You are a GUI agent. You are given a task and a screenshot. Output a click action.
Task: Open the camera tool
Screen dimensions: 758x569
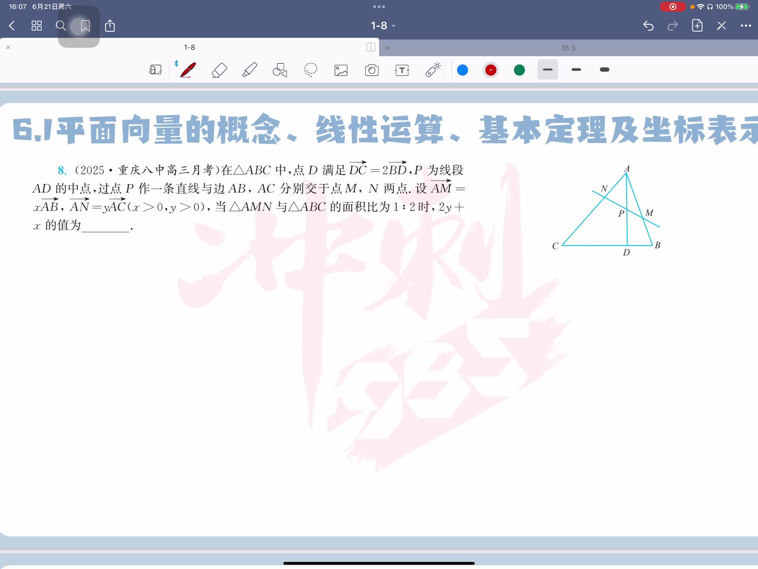click(x=371, y=70)
